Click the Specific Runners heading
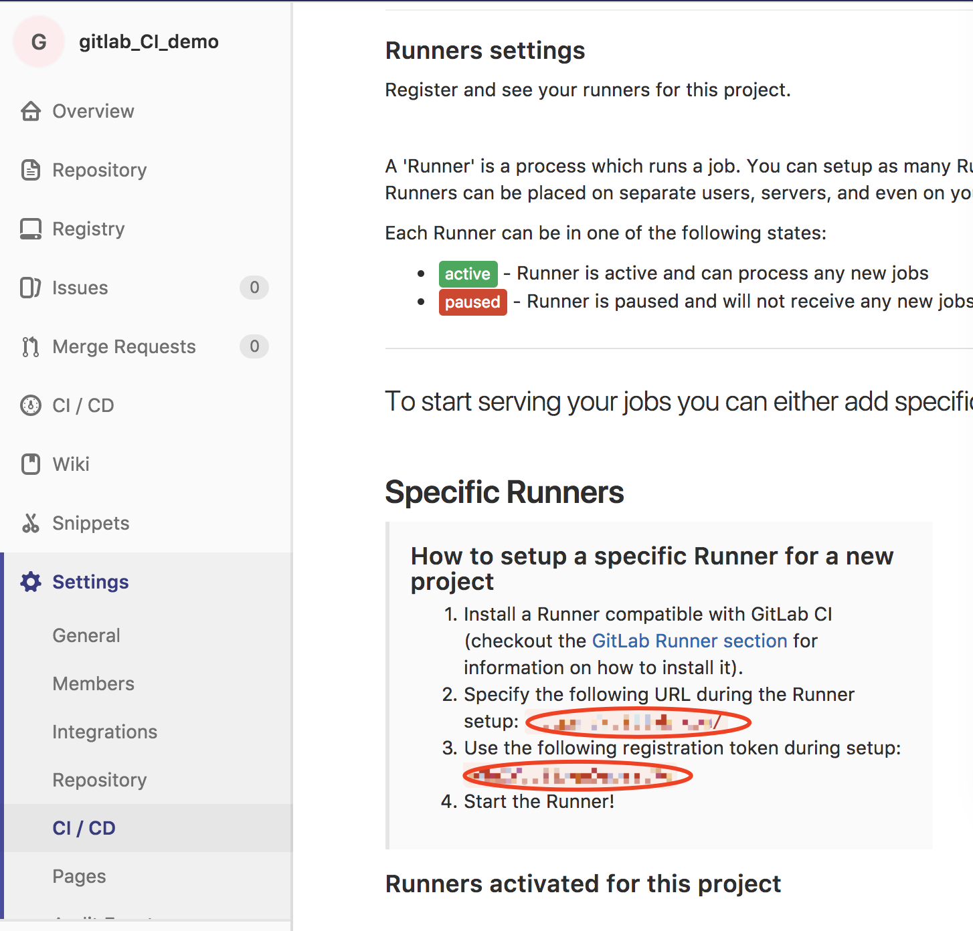The height and width of the screenshot is (931, 973). 505,492
